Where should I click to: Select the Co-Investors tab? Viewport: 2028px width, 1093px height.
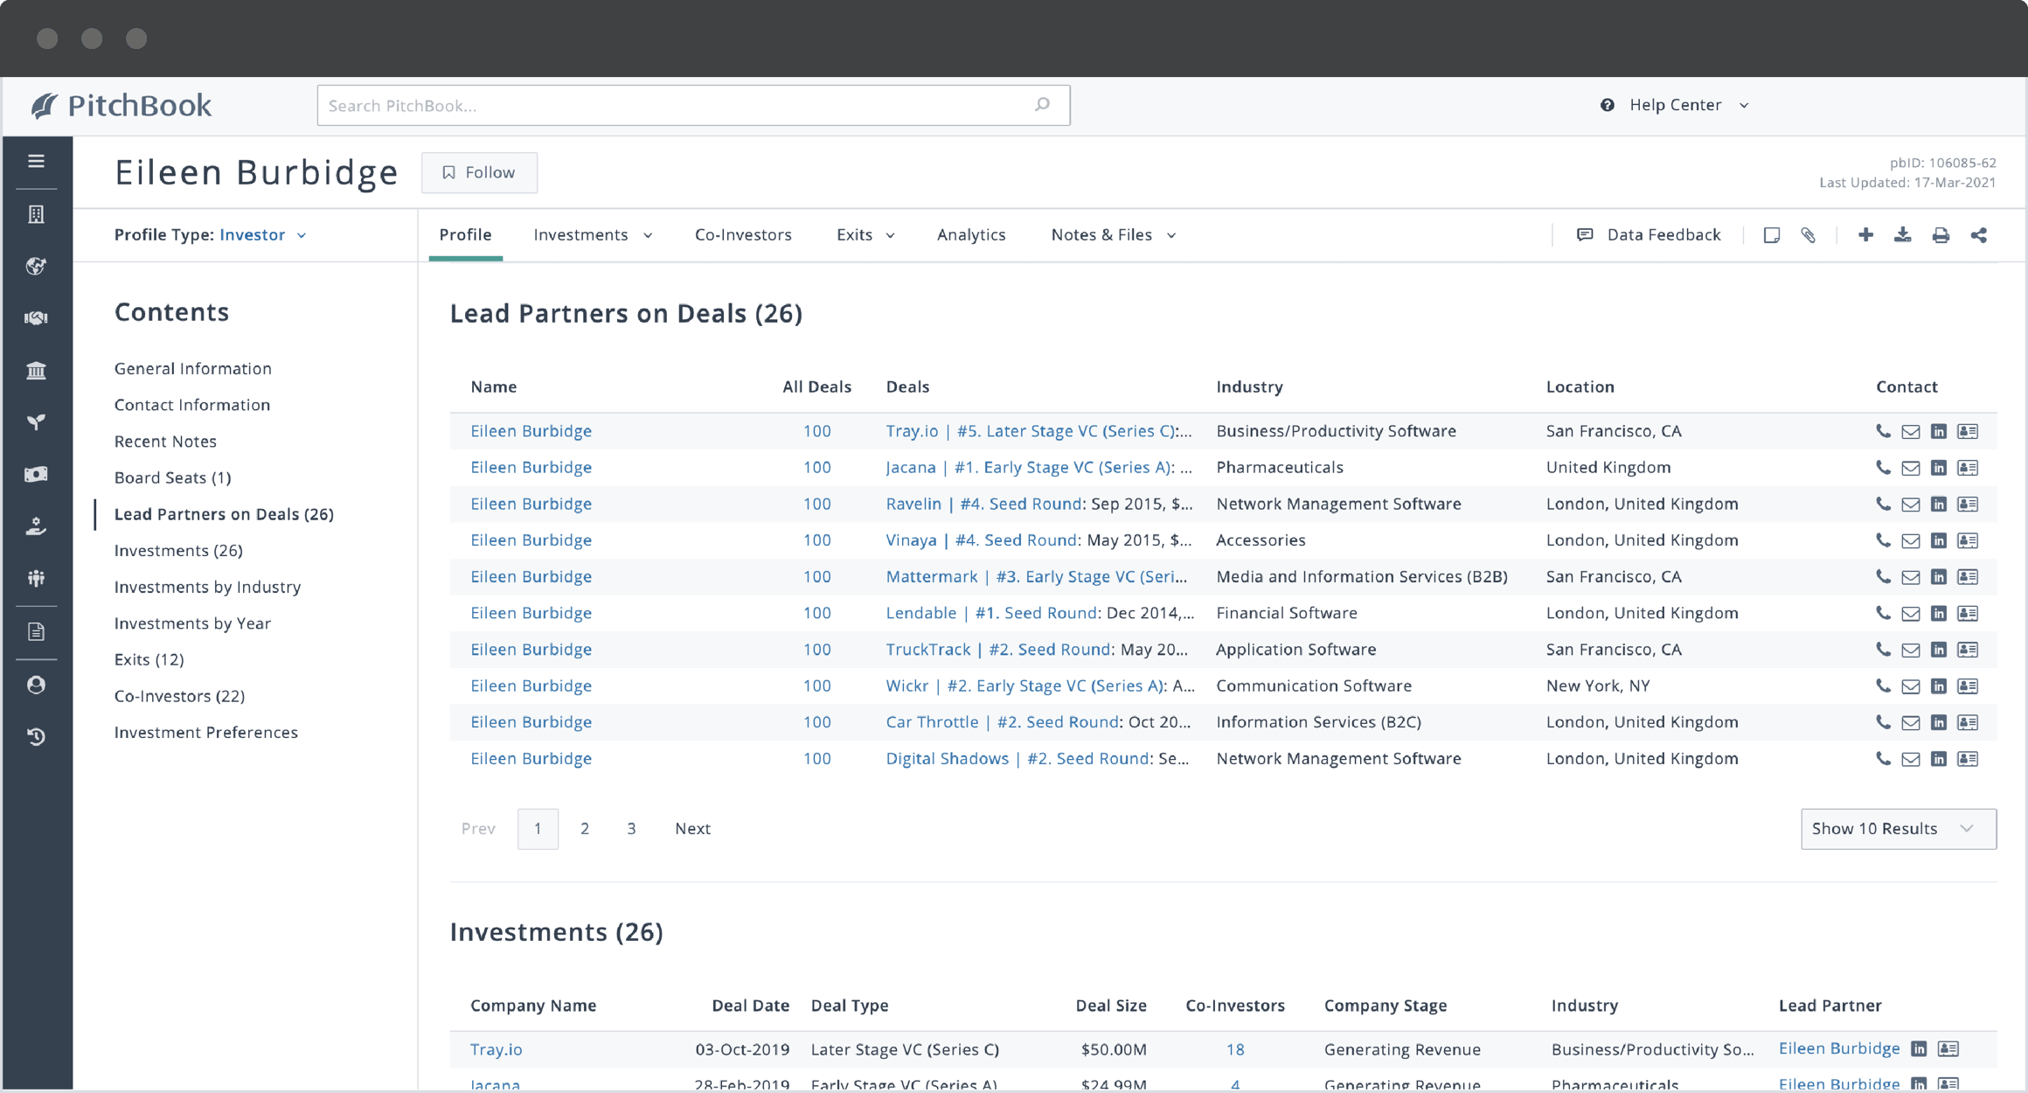[744, 234]
